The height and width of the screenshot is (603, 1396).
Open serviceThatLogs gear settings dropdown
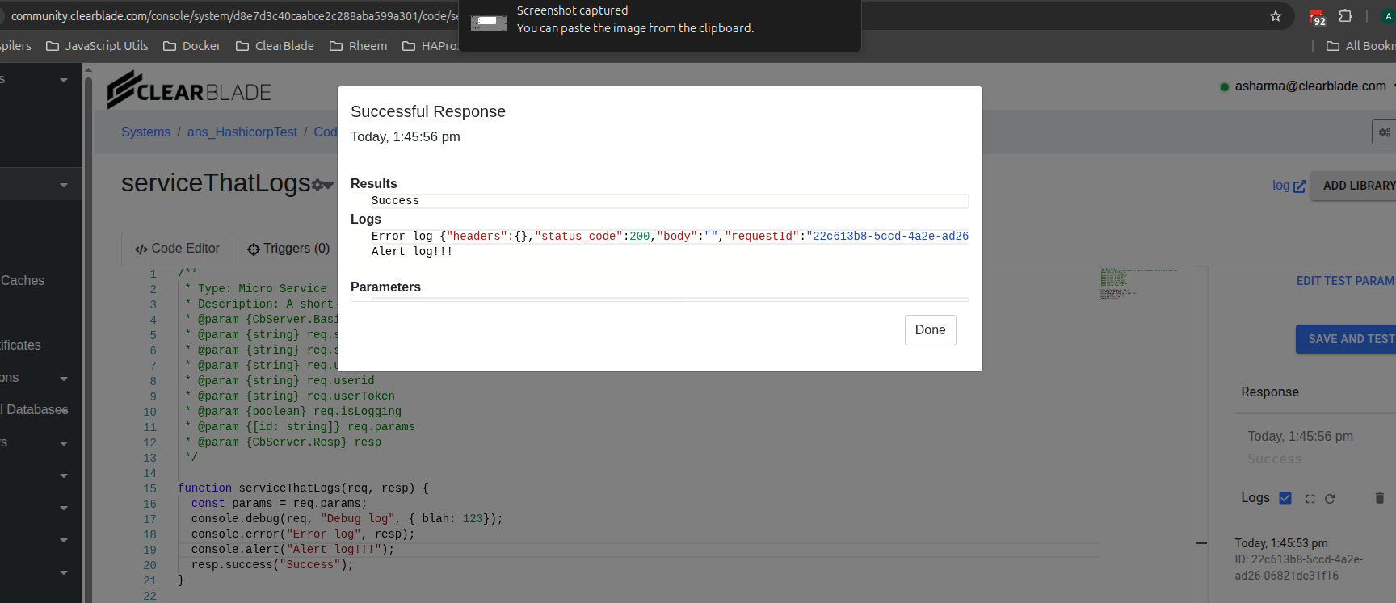[322, 186]
